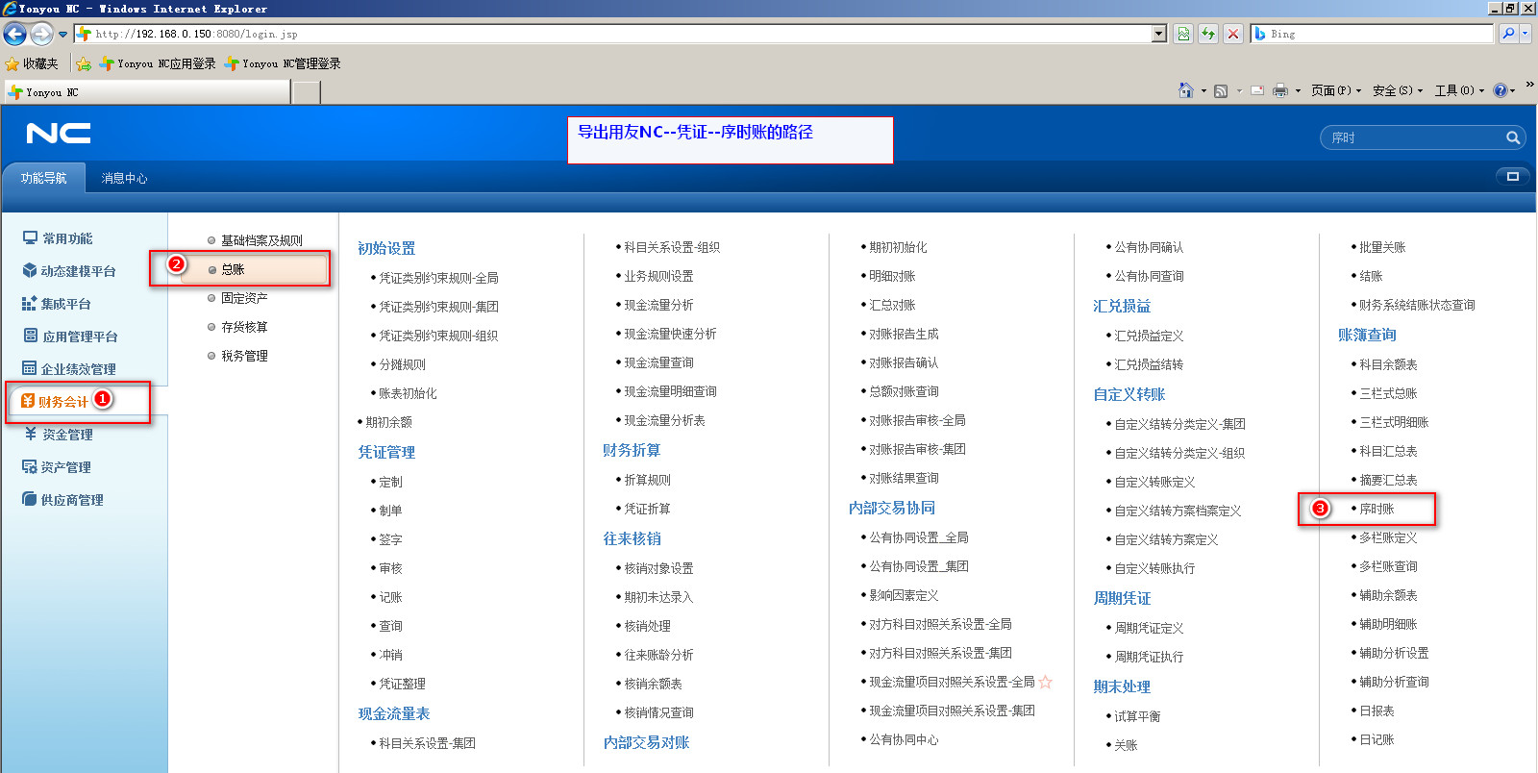Image resolution: width=1538 pixels, height=773 pixels.
Task: Open the 序时账 link under 账簿查询
Action: tap(1377, 509)
